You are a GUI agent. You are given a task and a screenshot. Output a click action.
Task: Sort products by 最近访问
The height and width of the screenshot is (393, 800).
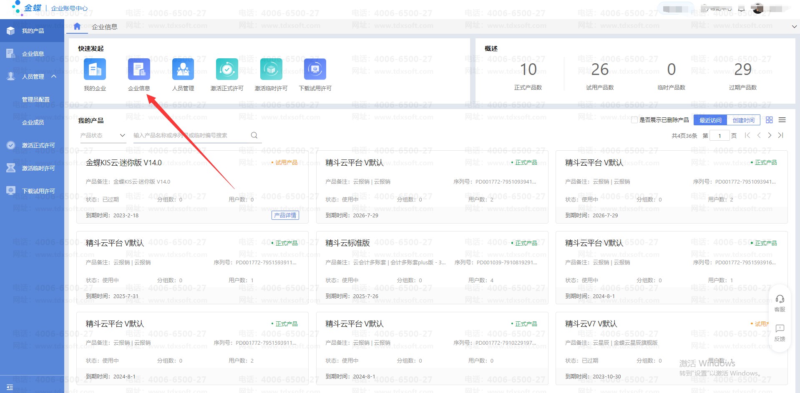coord(710,120)
